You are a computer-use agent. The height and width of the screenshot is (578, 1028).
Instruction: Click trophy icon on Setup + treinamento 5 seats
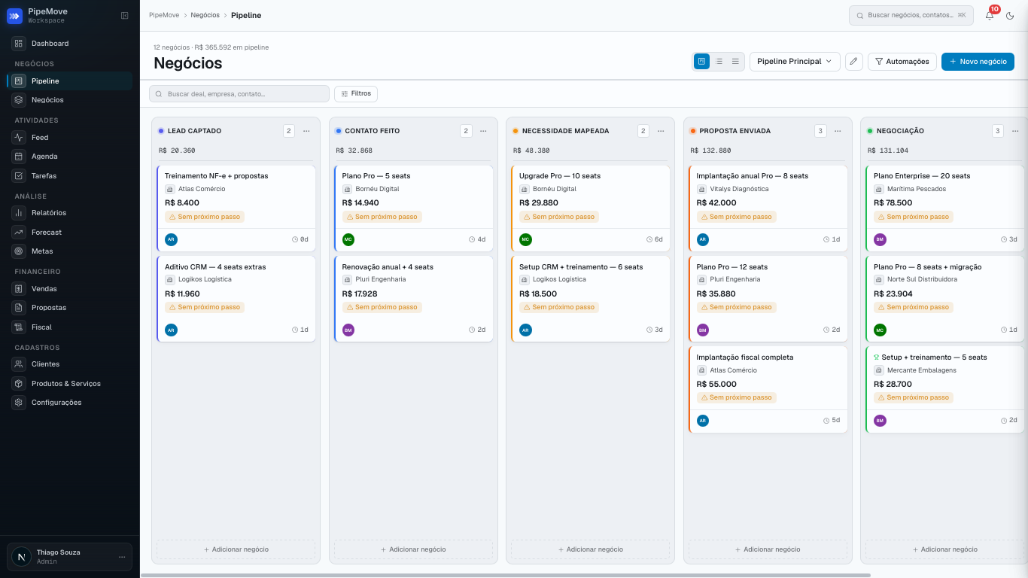pos(877,357)
